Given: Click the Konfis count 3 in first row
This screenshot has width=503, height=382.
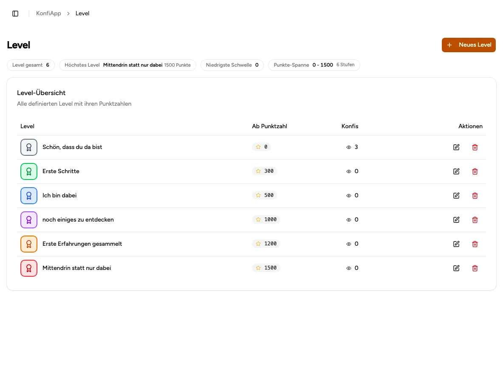Looking at the screenshot, I should pyautogui.click(x=352, y=147).
